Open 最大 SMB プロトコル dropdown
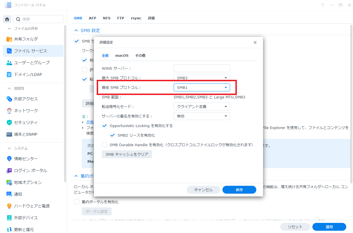The height and width of the screenshot is (233, 353). pyautogui.click(x=202, y=78)
